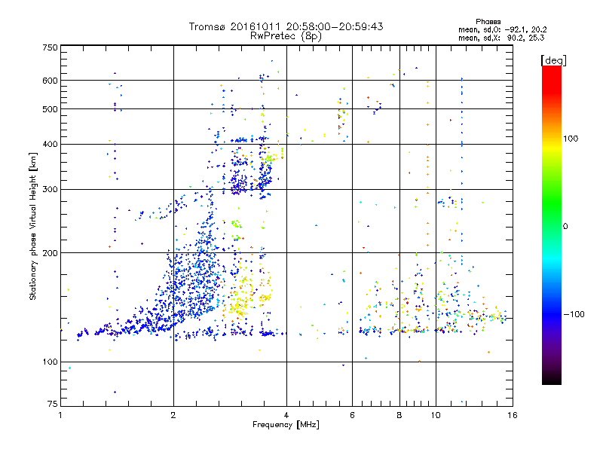Click the x-axis tick label '10'

[x=436, y=415]
